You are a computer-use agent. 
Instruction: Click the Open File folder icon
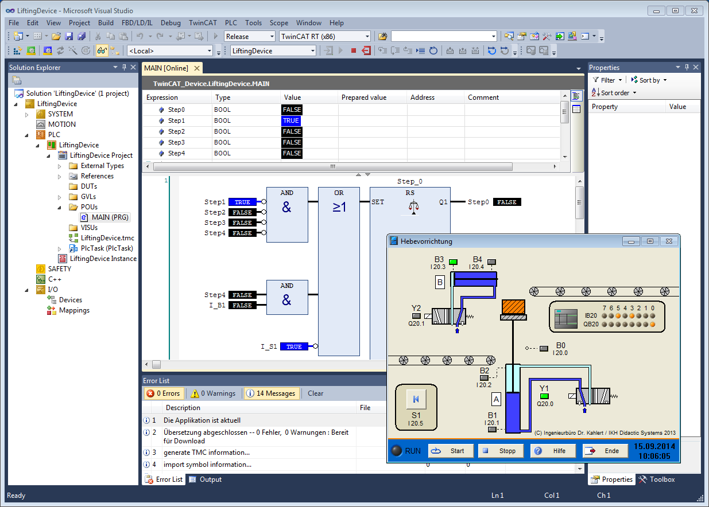pyautogui.click(x=56, y=36)
